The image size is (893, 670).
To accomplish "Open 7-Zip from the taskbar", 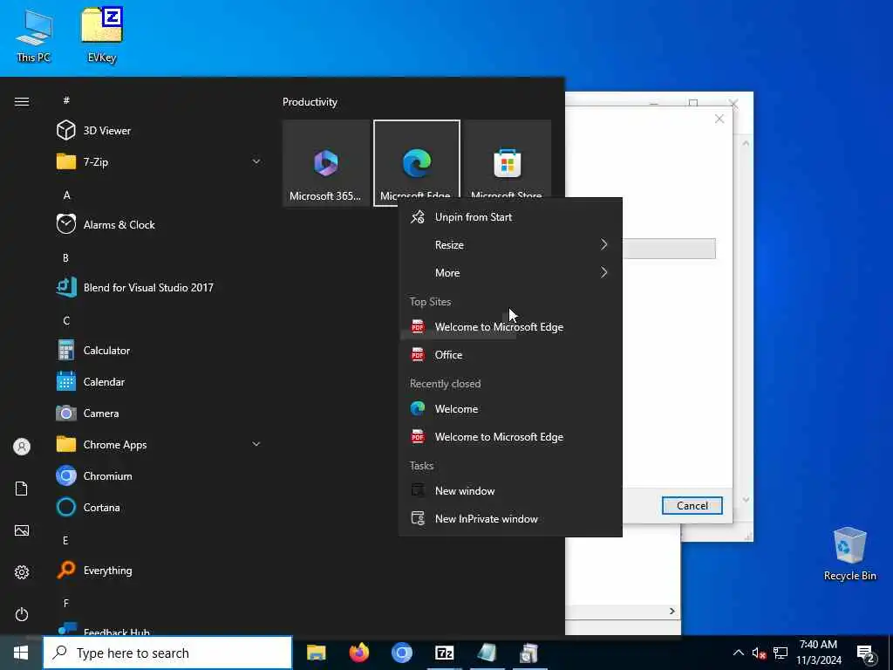I will click(444, 653).
